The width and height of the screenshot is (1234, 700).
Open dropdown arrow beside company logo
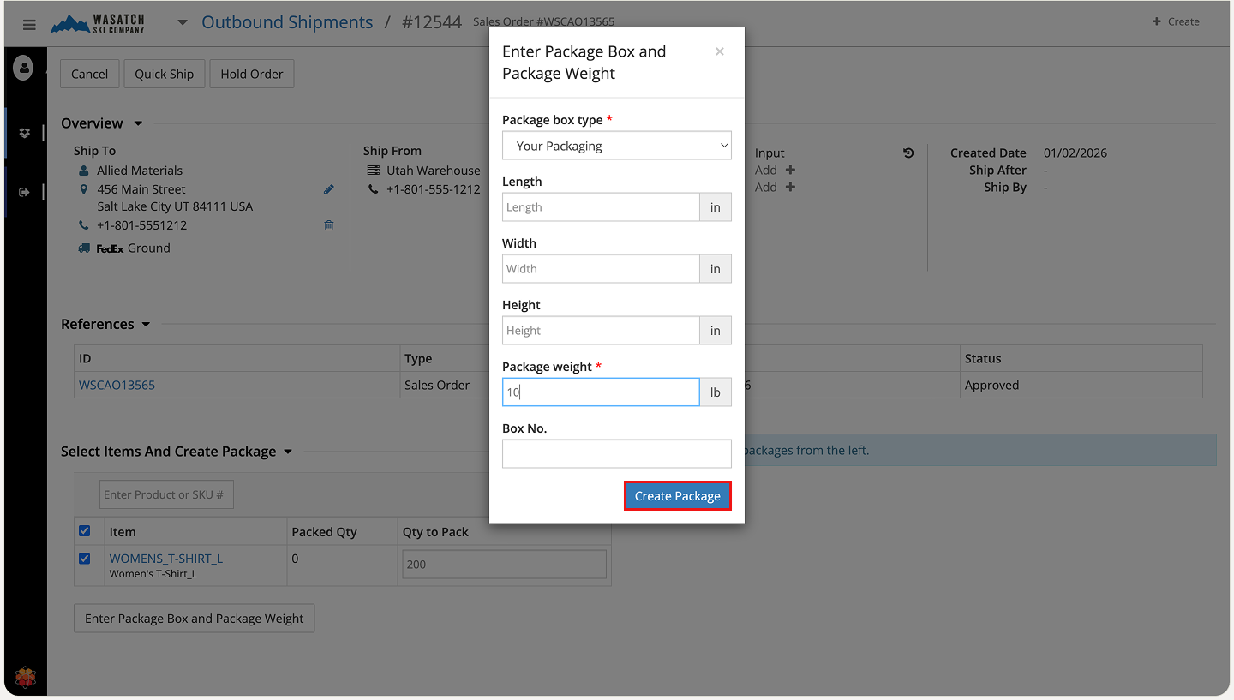(x=182, y=22)
